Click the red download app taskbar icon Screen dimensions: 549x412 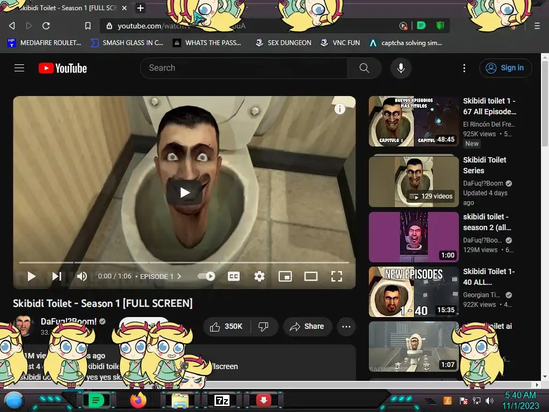pos(264,400)
